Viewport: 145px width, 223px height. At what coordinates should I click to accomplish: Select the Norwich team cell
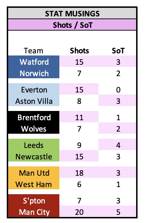tap(34, 73)
